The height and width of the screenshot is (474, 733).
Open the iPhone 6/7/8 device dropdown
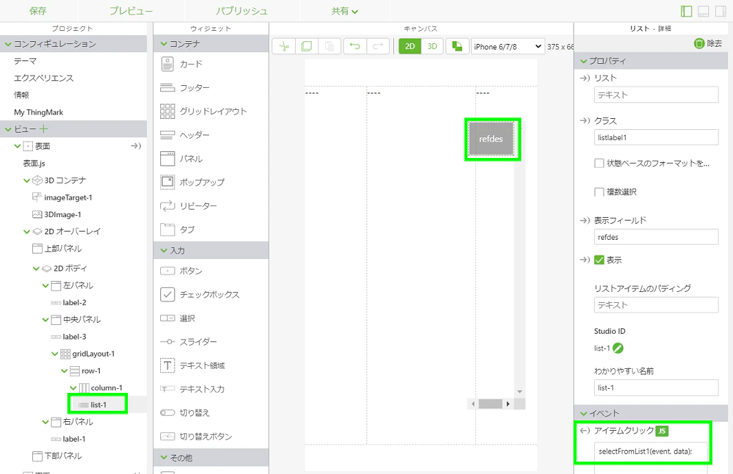(x=508, y=46)
